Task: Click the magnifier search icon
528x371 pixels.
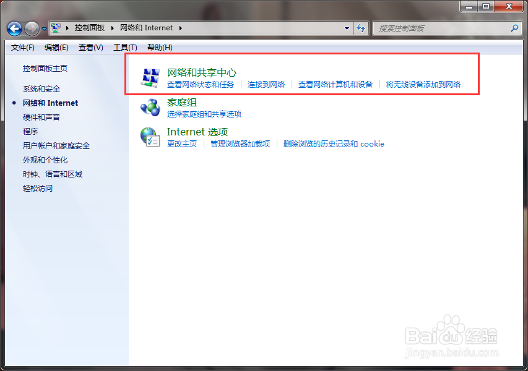Action: pos(514,28)
